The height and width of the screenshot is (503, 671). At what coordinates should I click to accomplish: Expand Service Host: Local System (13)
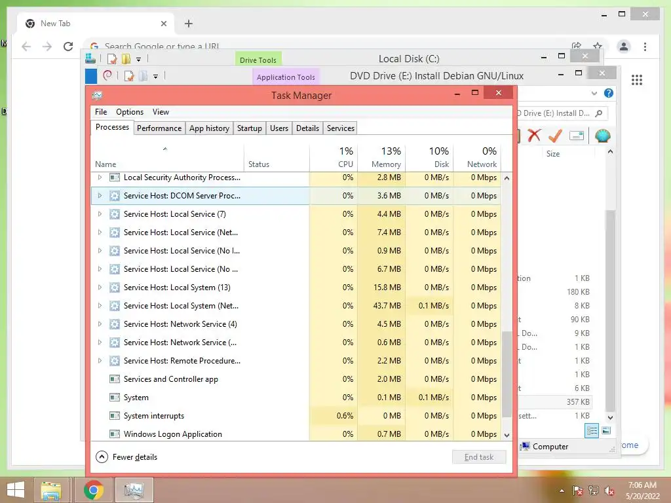pyautogui.click(x=100, y=288)
